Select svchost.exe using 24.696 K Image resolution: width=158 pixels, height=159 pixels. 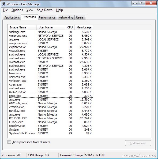tap(51, 62)
